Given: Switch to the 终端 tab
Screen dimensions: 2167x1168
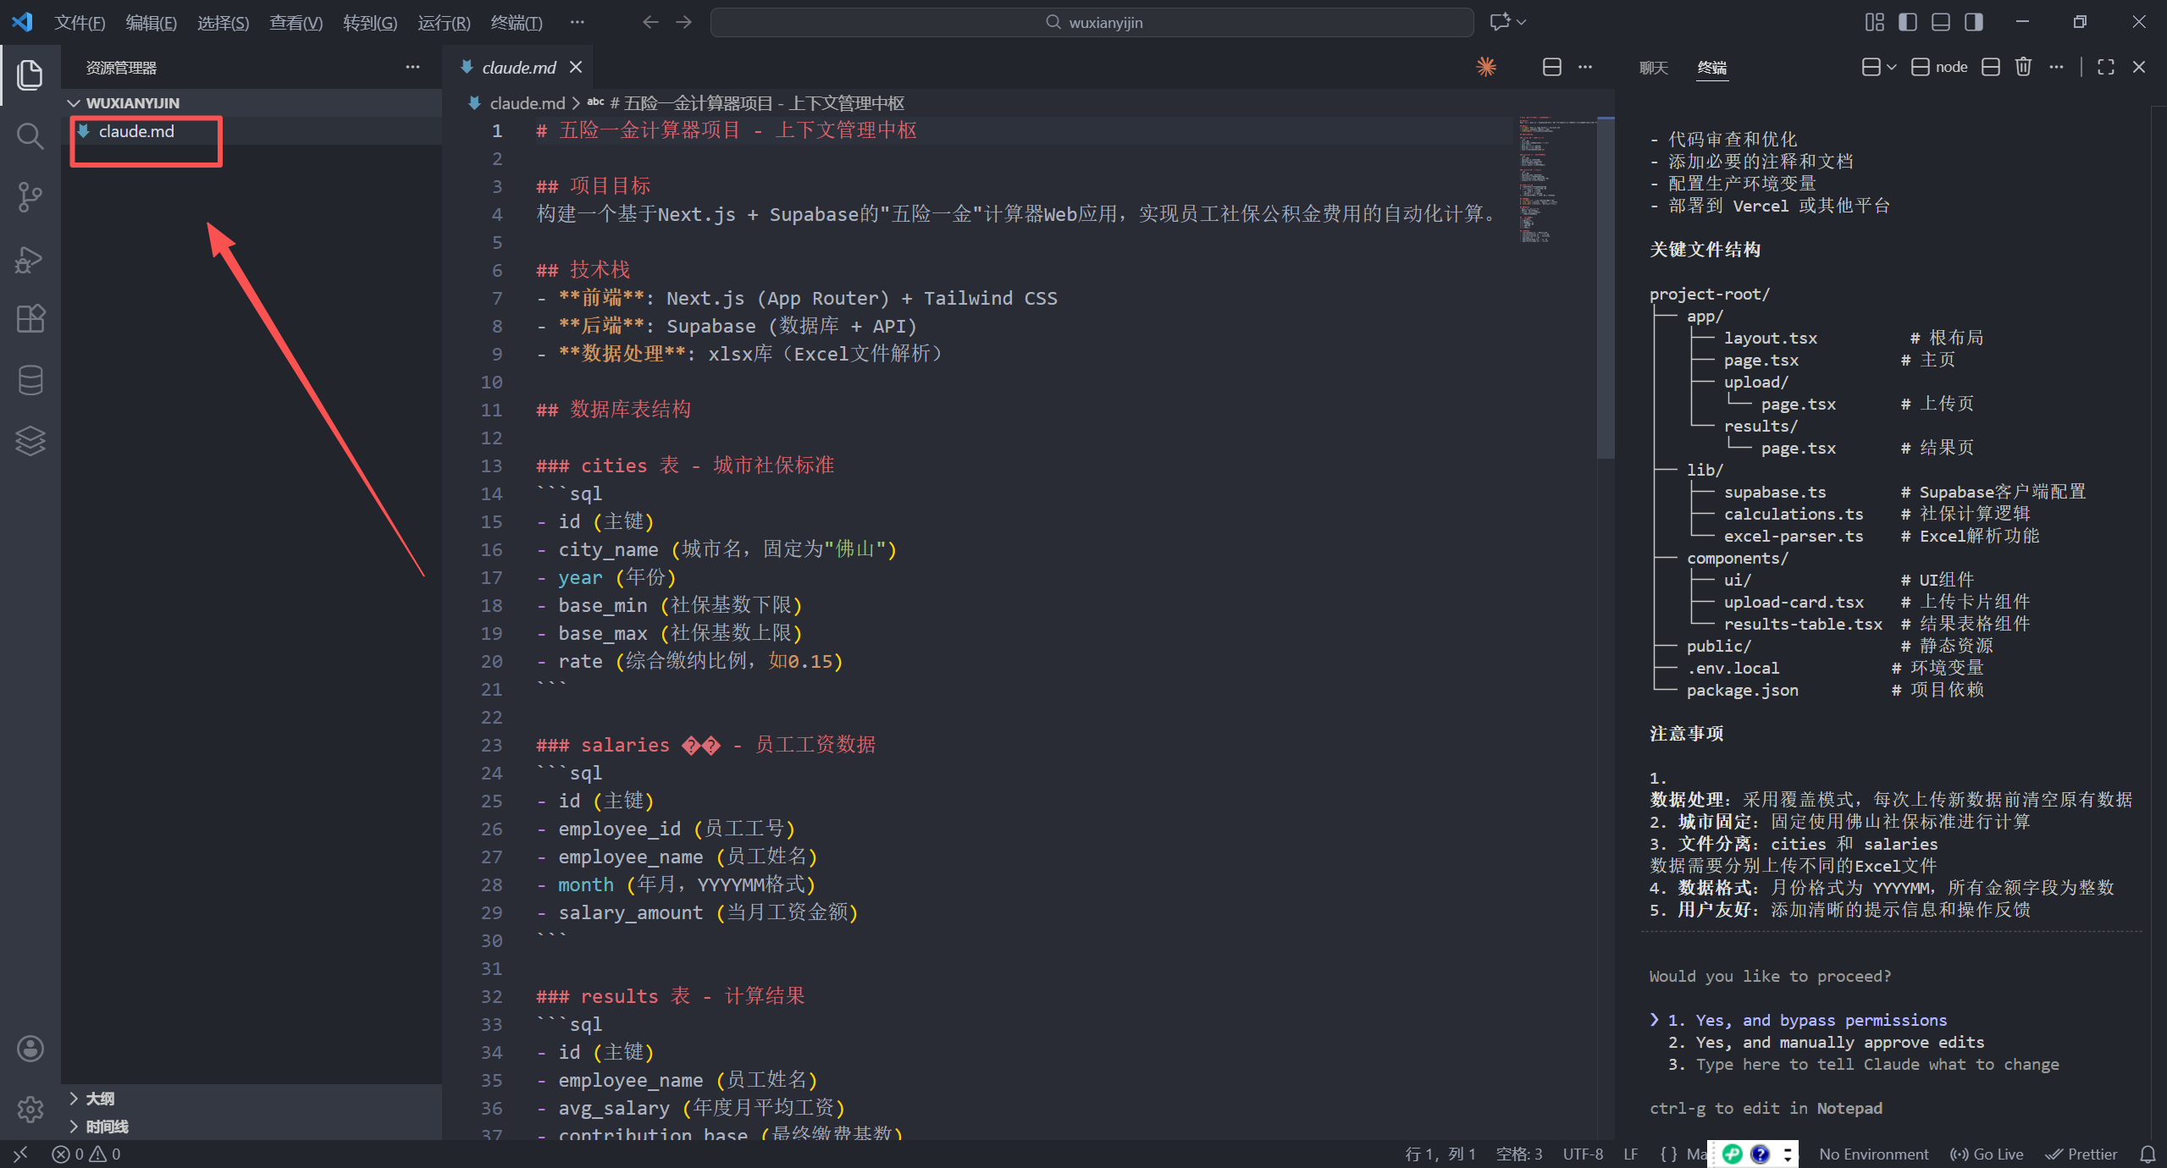Looking at the screenshot, I should click(x=1711, y=68).
